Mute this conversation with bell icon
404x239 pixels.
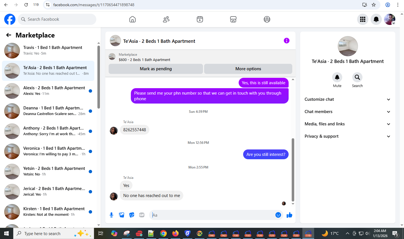pyautogui.click(x=337, y=77)
